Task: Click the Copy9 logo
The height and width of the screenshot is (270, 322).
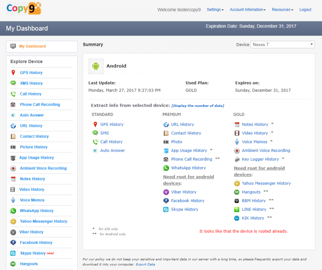Action: pyautogui.click(x=24, y=9)
